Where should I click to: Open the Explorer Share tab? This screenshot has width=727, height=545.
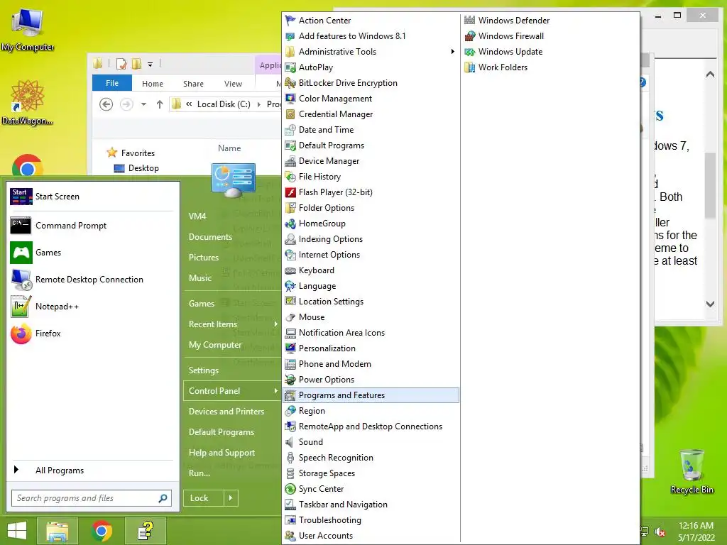193,84
